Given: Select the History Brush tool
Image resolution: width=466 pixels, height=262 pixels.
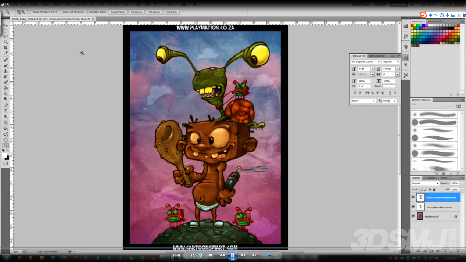Looking at the screenshot, I should [6, 77].
